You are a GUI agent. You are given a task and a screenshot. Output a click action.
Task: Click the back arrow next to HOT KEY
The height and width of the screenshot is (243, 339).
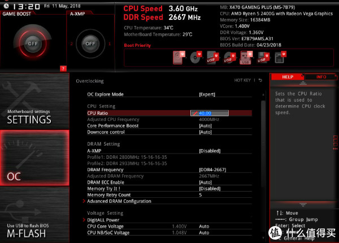coord(260,80)
